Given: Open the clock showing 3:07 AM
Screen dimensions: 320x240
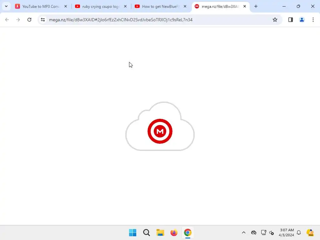Looking at the screenshot, I should coord(287,232).
